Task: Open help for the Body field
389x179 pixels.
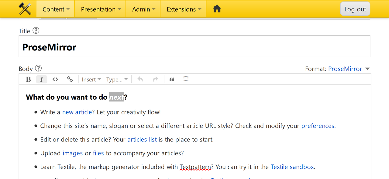Action: pos(38,68)
